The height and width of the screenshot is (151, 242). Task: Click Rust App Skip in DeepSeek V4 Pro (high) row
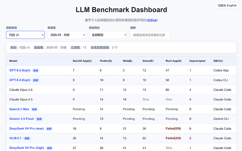click(169, 148)
